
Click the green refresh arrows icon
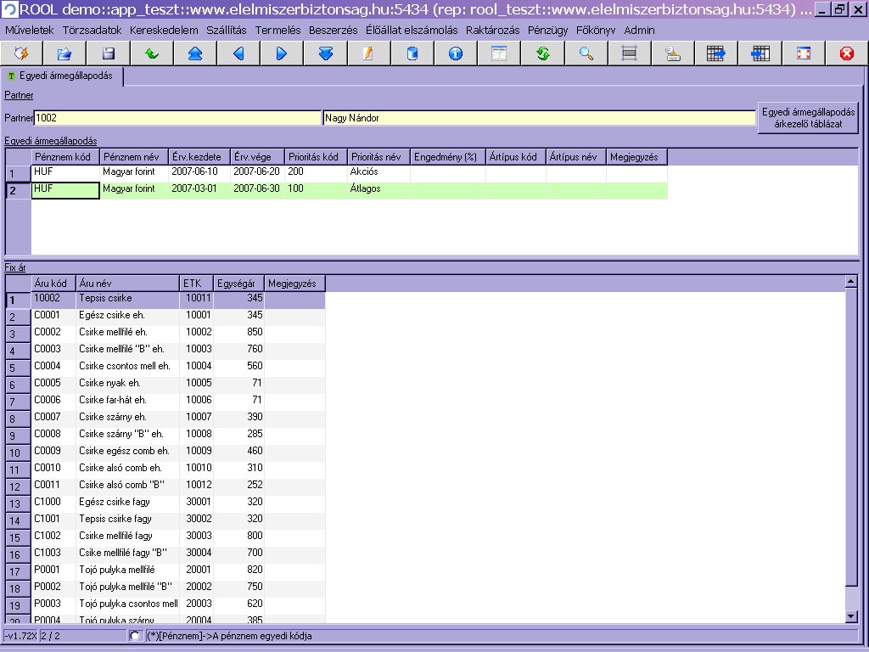pos(543,53)
